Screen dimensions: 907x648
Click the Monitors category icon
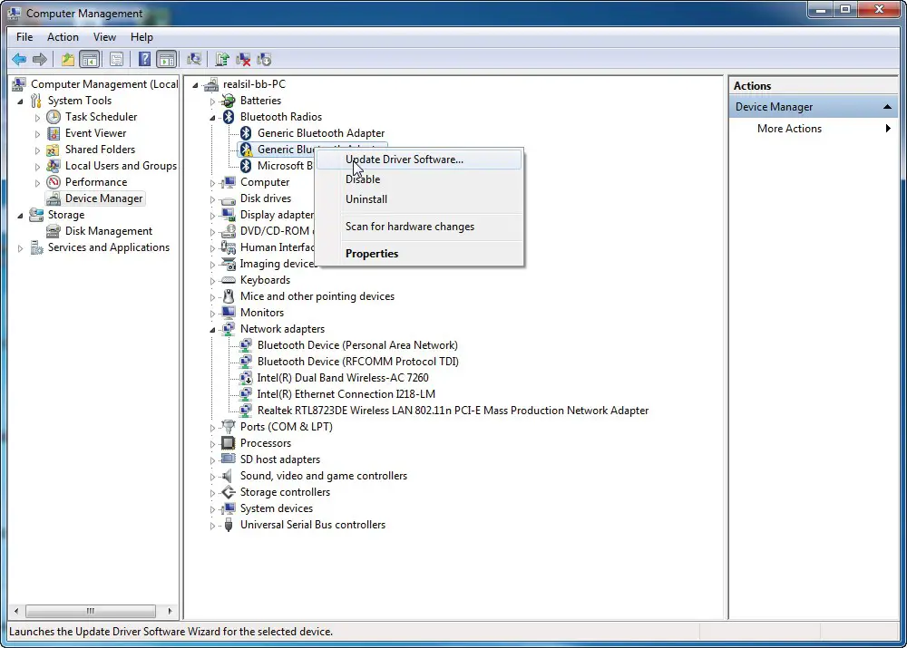click(x=229, y=313)
